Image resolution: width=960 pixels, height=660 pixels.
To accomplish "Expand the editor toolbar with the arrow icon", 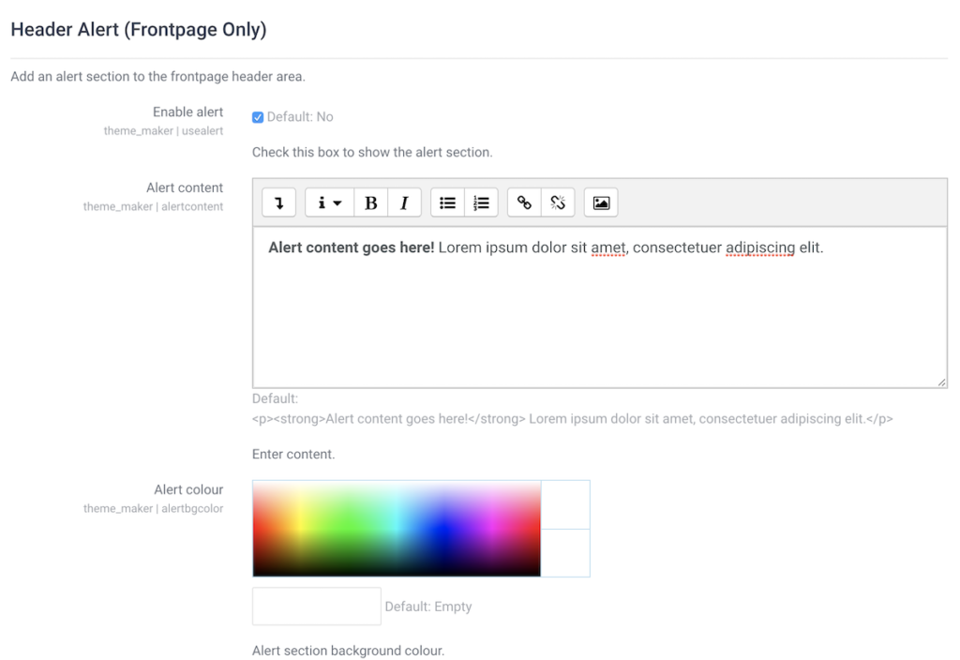I will coord(278,202).
